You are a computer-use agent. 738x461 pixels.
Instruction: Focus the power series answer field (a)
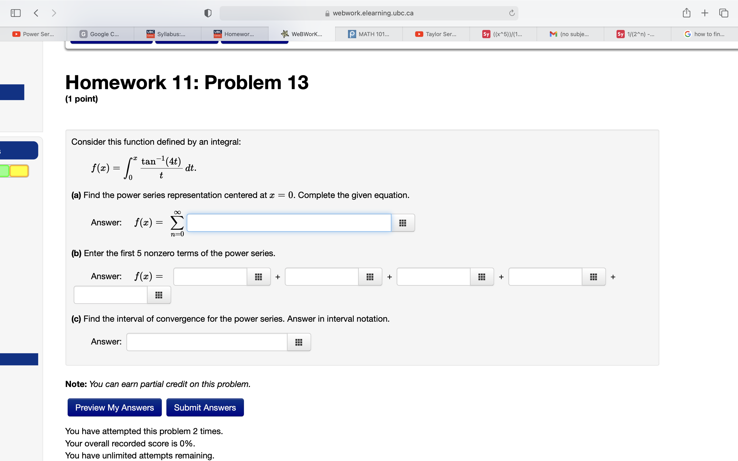[x=289, y=223]
